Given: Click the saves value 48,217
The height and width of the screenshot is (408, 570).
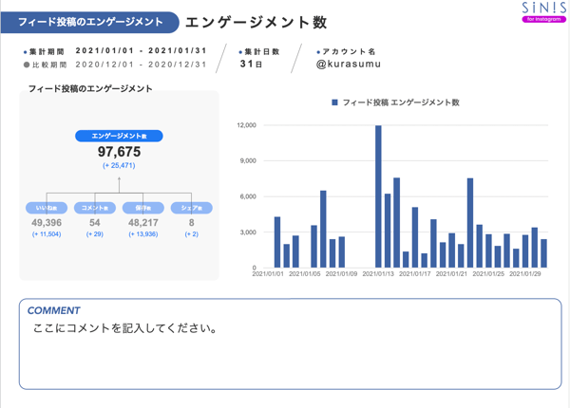Looking at the screenshot, I should (143, 223).
